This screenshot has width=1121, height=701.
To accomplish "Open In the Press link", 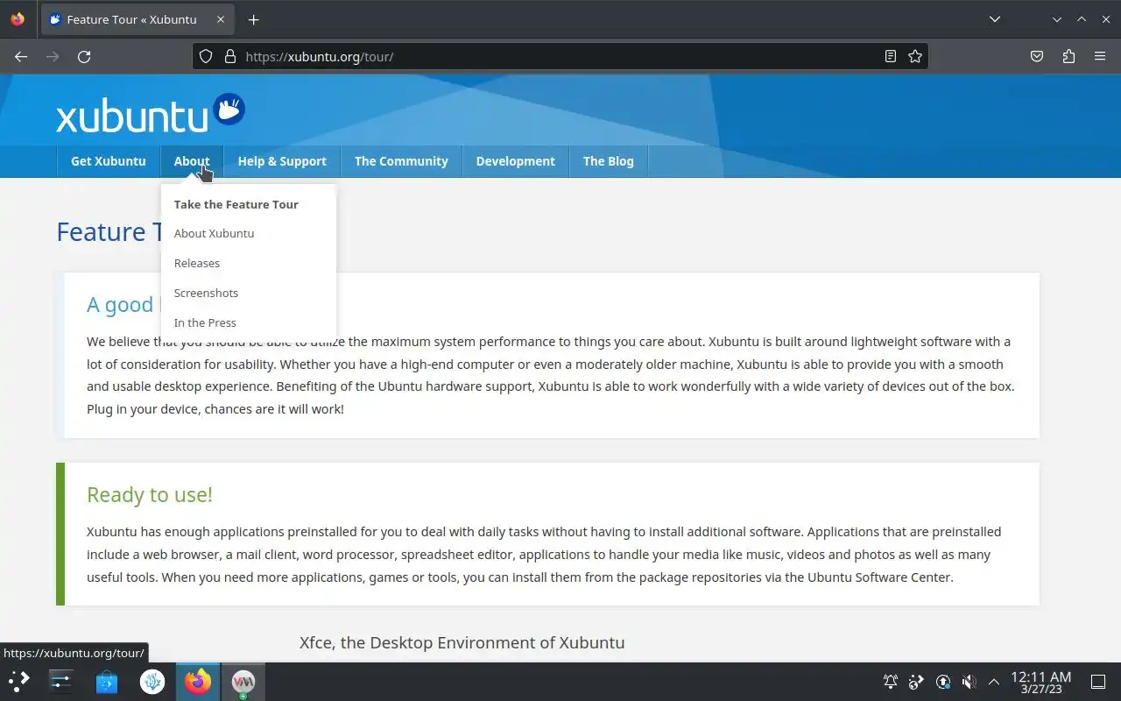I will (205, 322).
